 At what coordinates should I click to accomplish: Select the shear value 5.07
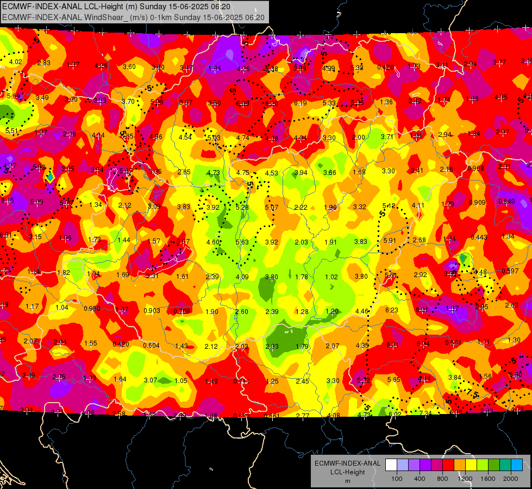(271, 207)
